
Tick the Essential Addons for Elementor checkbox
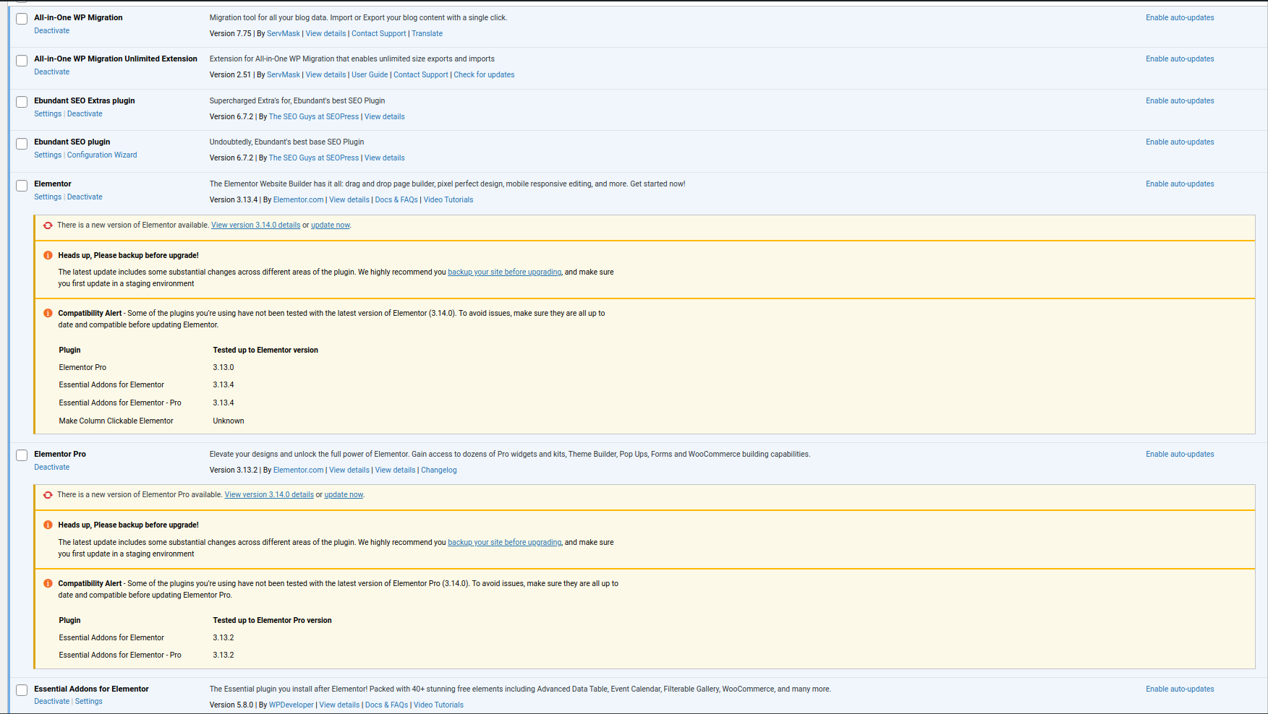[22, 690]
